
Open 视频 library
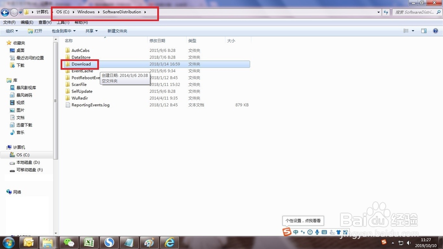coord(20,102)
